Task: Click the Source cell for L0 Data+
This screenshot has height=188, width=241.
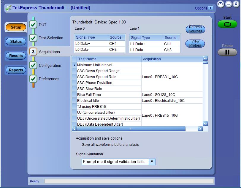Action: click(x=116, y=44)
